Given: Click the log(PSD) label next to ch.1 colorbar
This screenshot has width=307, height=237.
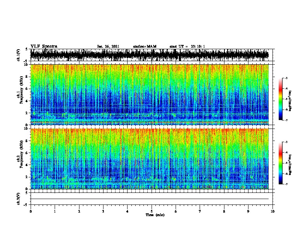Looking at the screenshot, I should pos(290,101).
